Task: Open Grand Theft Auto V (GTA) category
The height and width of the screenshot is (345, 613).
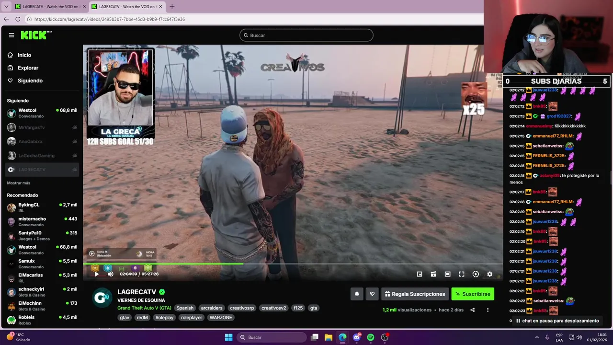Action: 144,308
